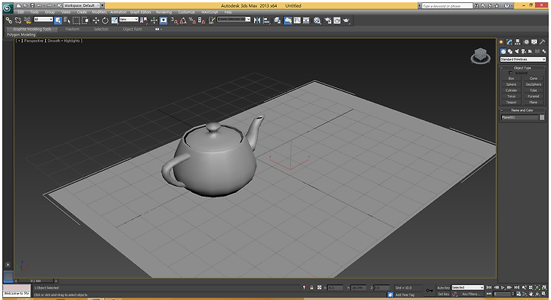This screenshot has width=551, height=300.
Task: Open the Render Setup icon
Action: pos(328,21)
